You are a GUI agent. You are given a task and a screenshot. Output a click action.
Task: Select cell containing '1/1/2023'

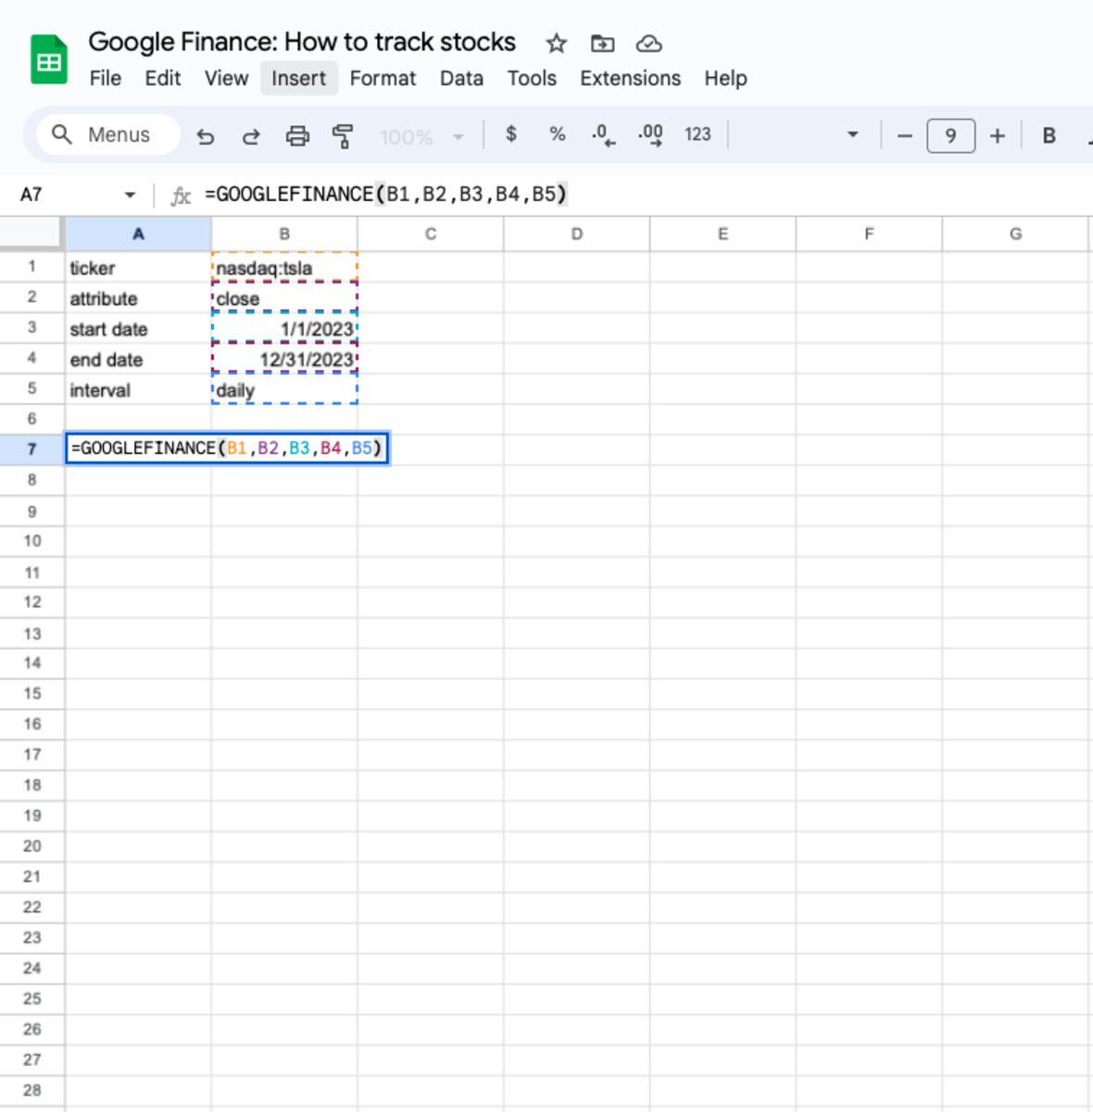pos(284,329)
